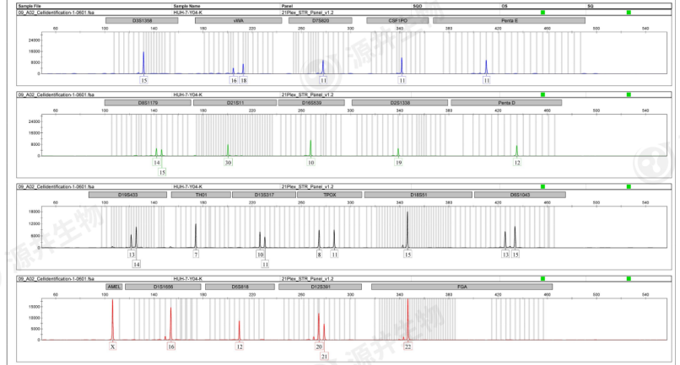Click the green SQ quality indicator in the blue panel
680x365 pixels.
pyautogui.click(x=629, y=13)
